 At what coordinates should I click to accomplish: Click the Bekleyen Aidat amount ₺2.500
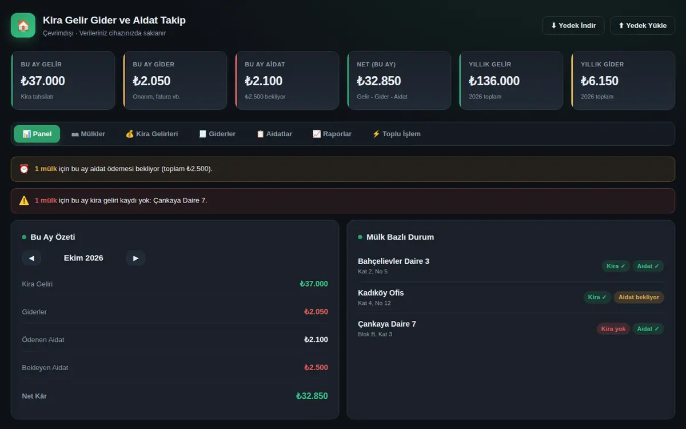point(316,367)
